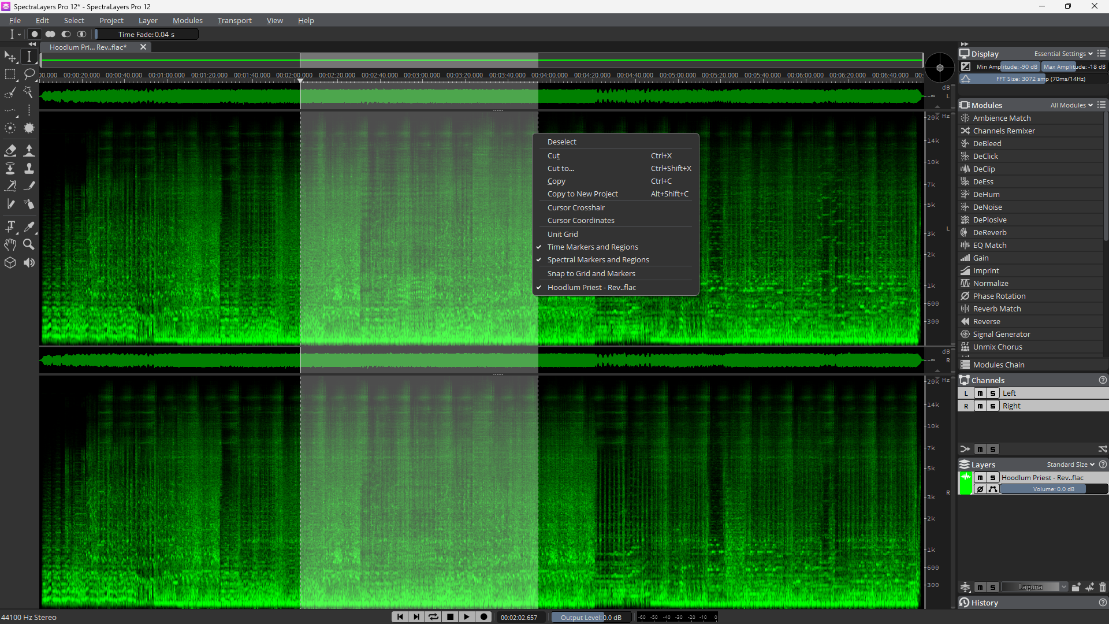Toggle phase invert on Hoodlum Priest layer
Image resolution: width=1109 pixels, height=624 pixels.
click(980, 489)
